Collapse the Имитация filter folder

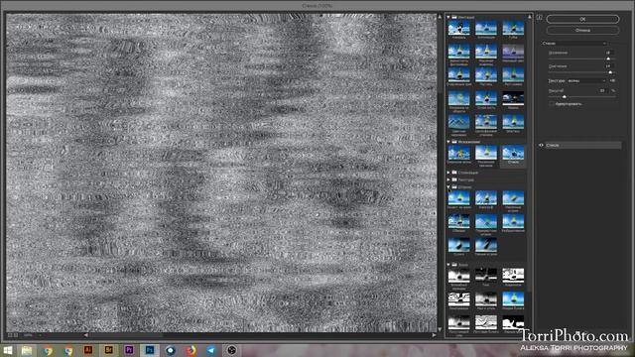(x=448, y=17)
